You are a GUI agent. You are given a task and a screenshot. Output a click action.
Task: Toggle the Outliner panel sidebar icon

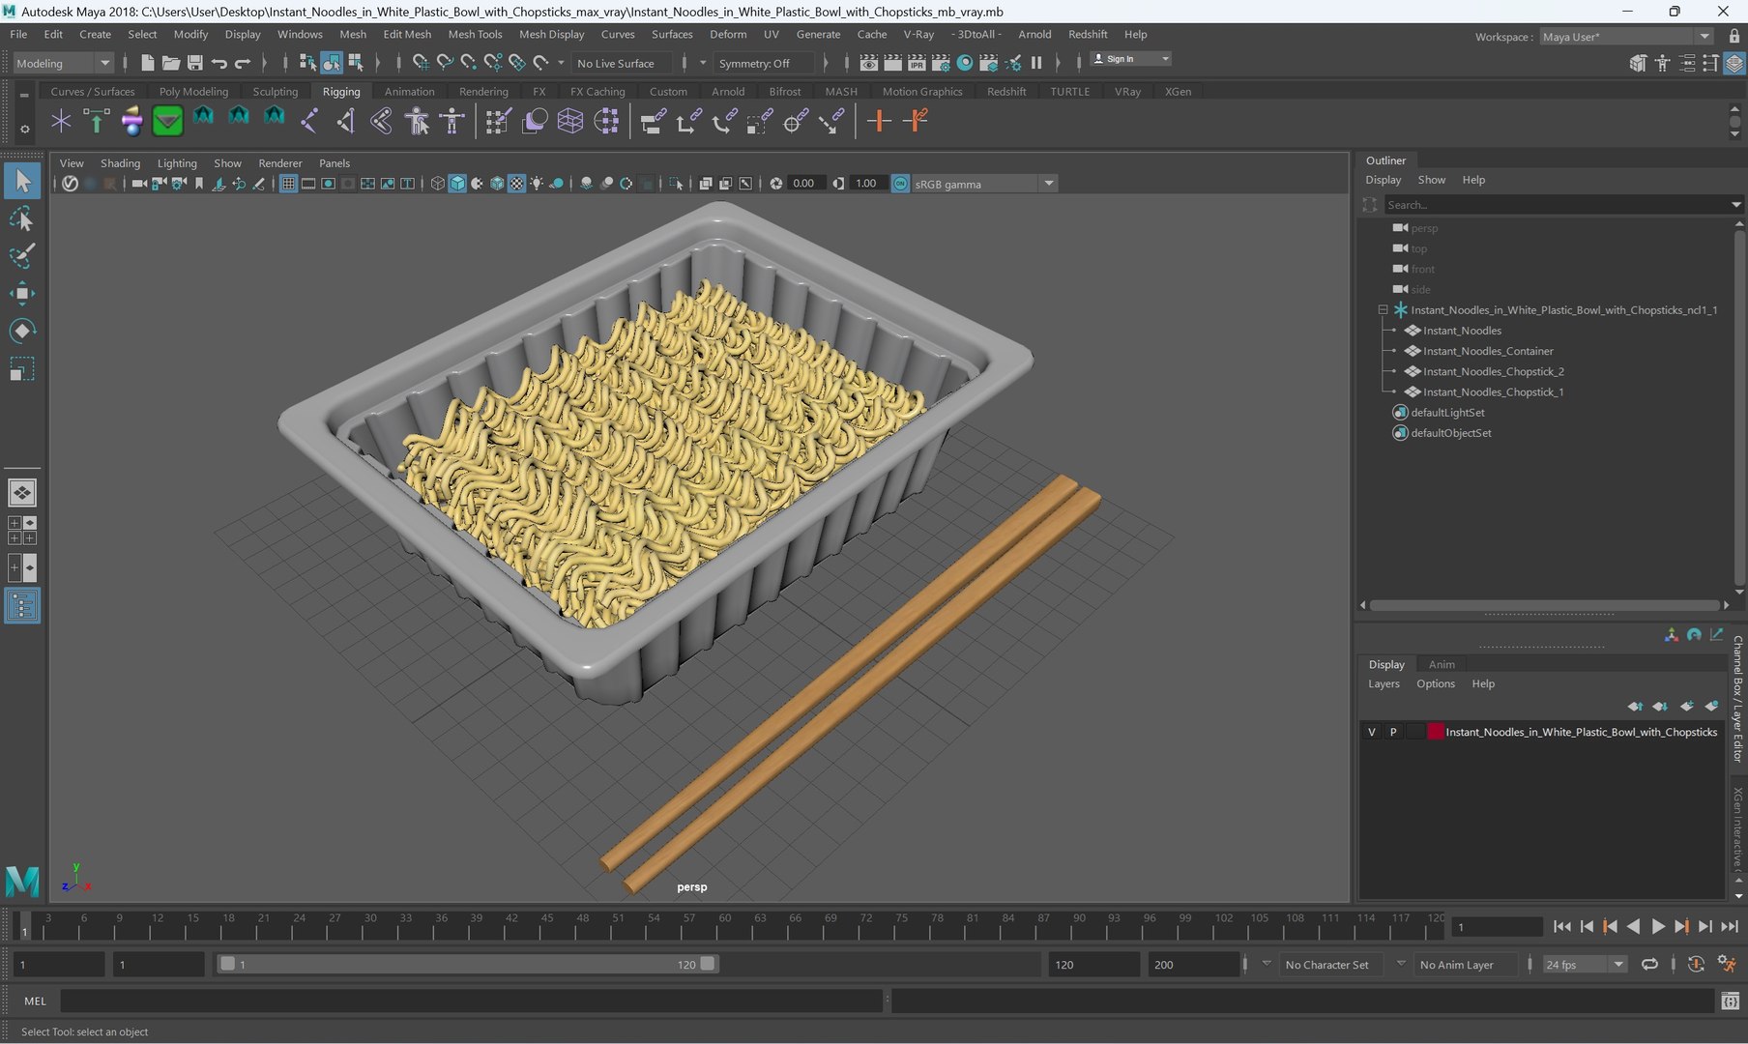22,606
